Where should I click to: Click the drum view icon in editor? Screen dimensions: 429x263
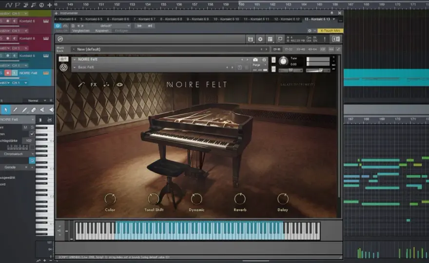(x=50, y=120)
